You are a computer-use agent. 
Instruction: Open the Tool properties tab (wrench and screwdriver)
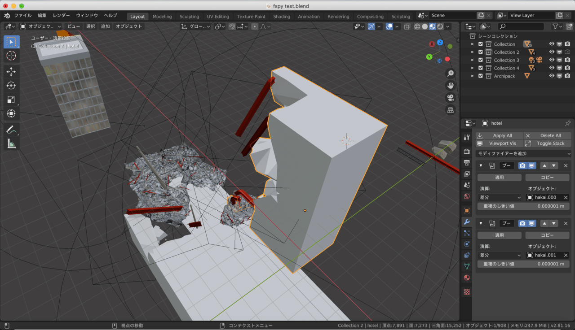[x=467, y=138]
